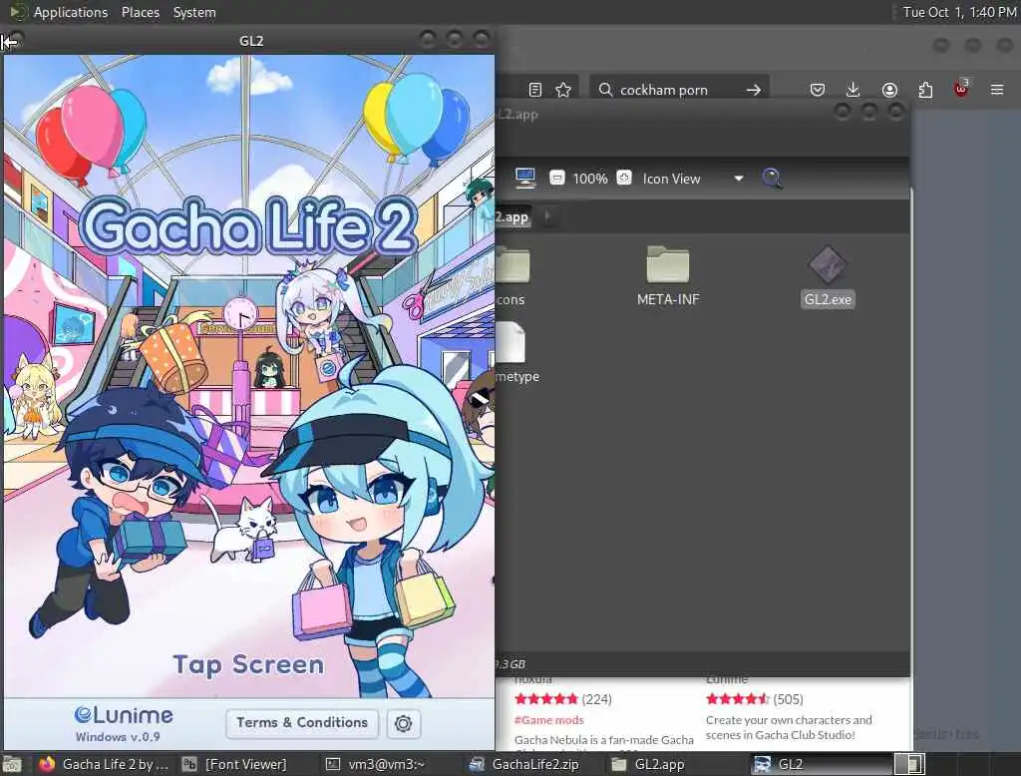The height and width of the screenshot is (776, 1021).
Task: Open the game settings gear icon
Action: (x=403, y=723)
